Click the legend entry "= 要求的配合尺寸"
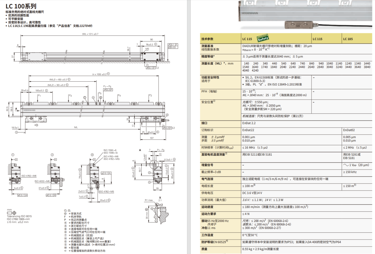The width and height of the screenshot is (375, 254). (x=79, y=222)
